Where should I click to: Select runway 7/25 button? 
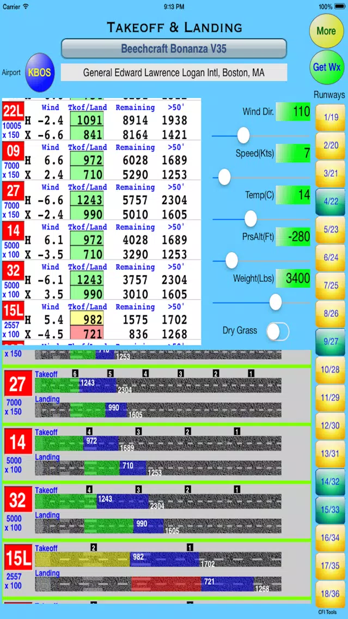tap(331, 286)
